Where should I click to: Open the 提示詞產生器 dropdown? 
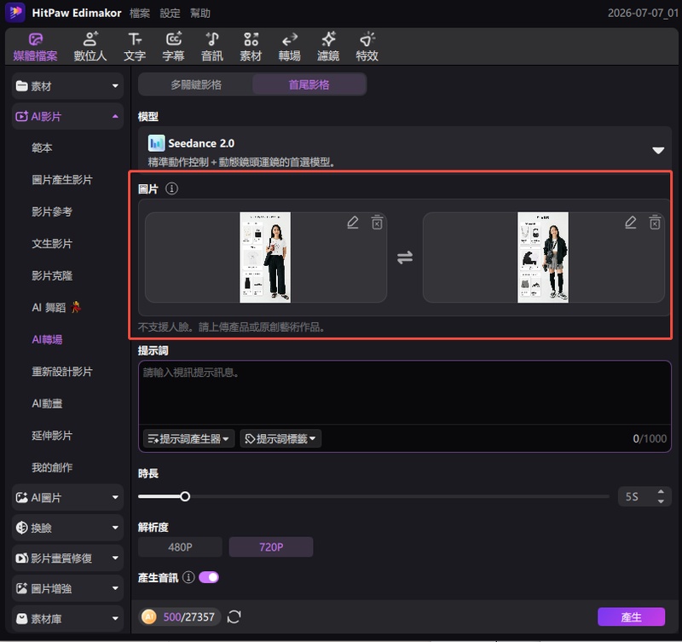click(188, 438)
